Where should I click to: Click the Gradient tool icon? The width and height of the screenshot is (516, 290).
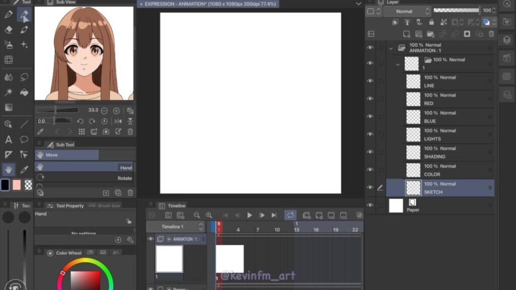coord(9,107)
